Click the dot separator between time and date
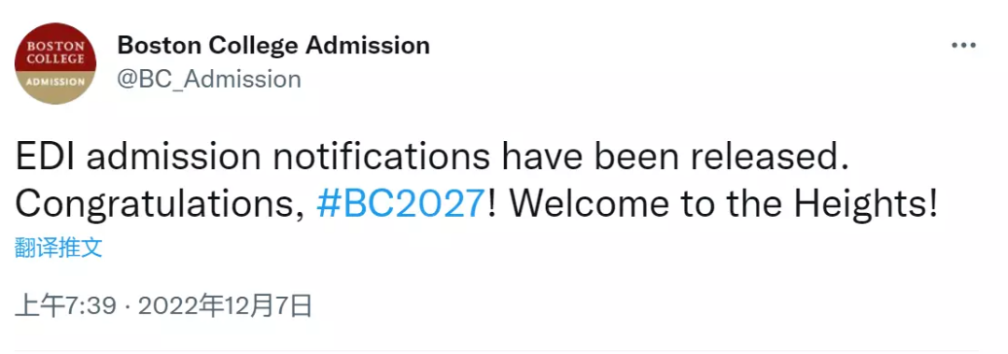Image resolution: width=1008 pixels, height=354 pixels. pyautogui.click(x=127, y=307)
